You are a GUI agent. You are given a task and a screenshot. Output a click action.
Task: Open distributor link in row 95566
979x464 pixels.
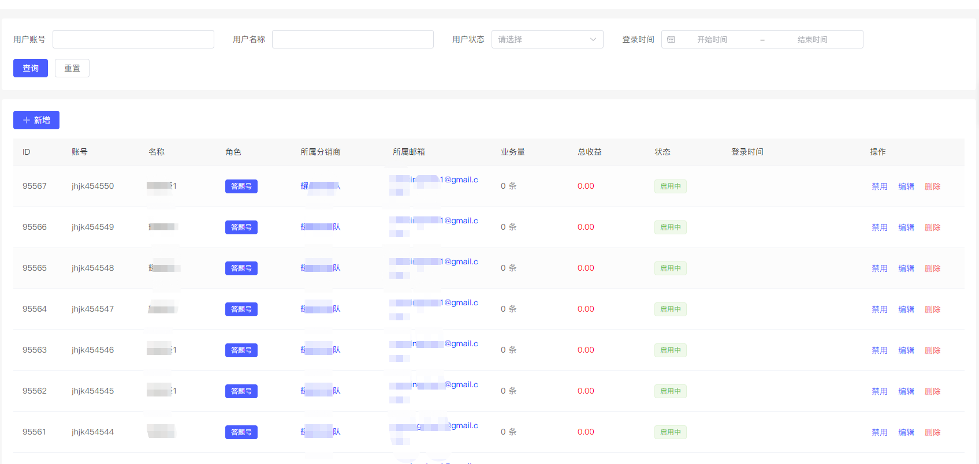(321, 227)
